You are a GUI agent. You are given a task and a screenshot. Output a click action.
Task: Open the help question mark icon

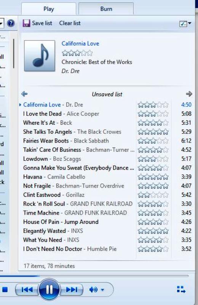(11, 23)
